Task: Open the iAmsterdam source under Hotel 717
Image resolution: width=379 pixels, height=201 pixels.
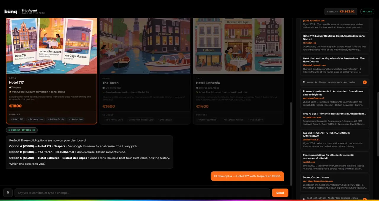Action: click(x=76, y=119)
